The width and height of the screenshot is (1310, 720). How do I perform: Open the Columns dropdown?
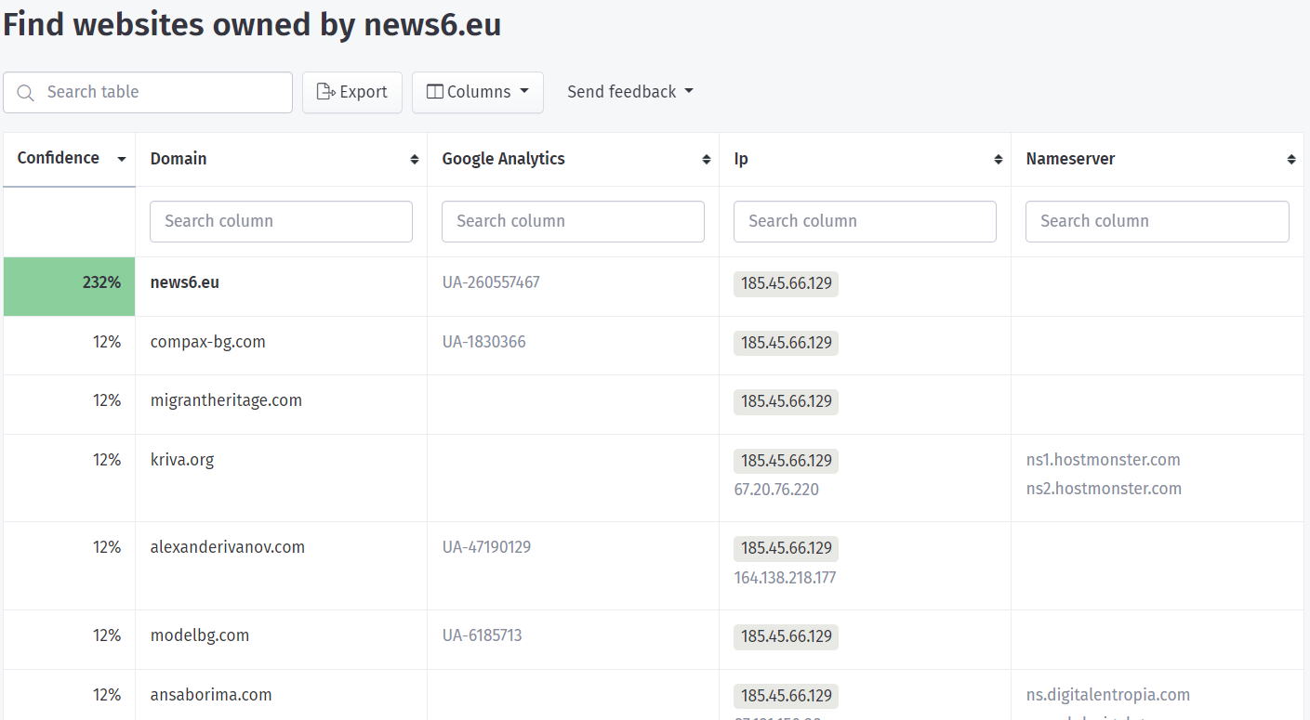pos(478,92)
